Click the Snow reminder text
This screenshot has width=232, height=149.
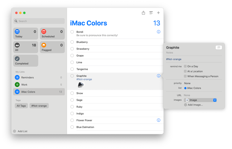click(80, 93)
